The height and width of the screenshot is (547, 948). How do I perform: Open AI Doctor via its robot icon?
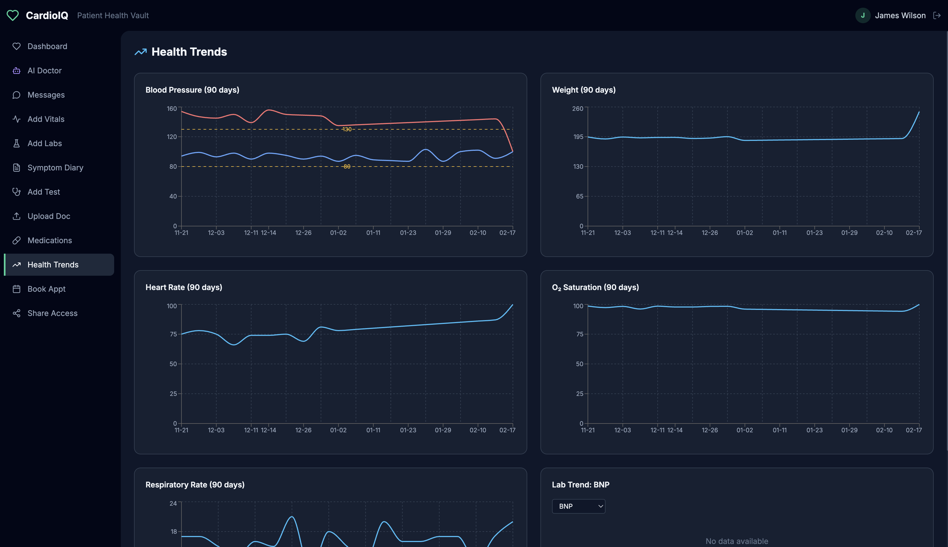pos(17,71)
